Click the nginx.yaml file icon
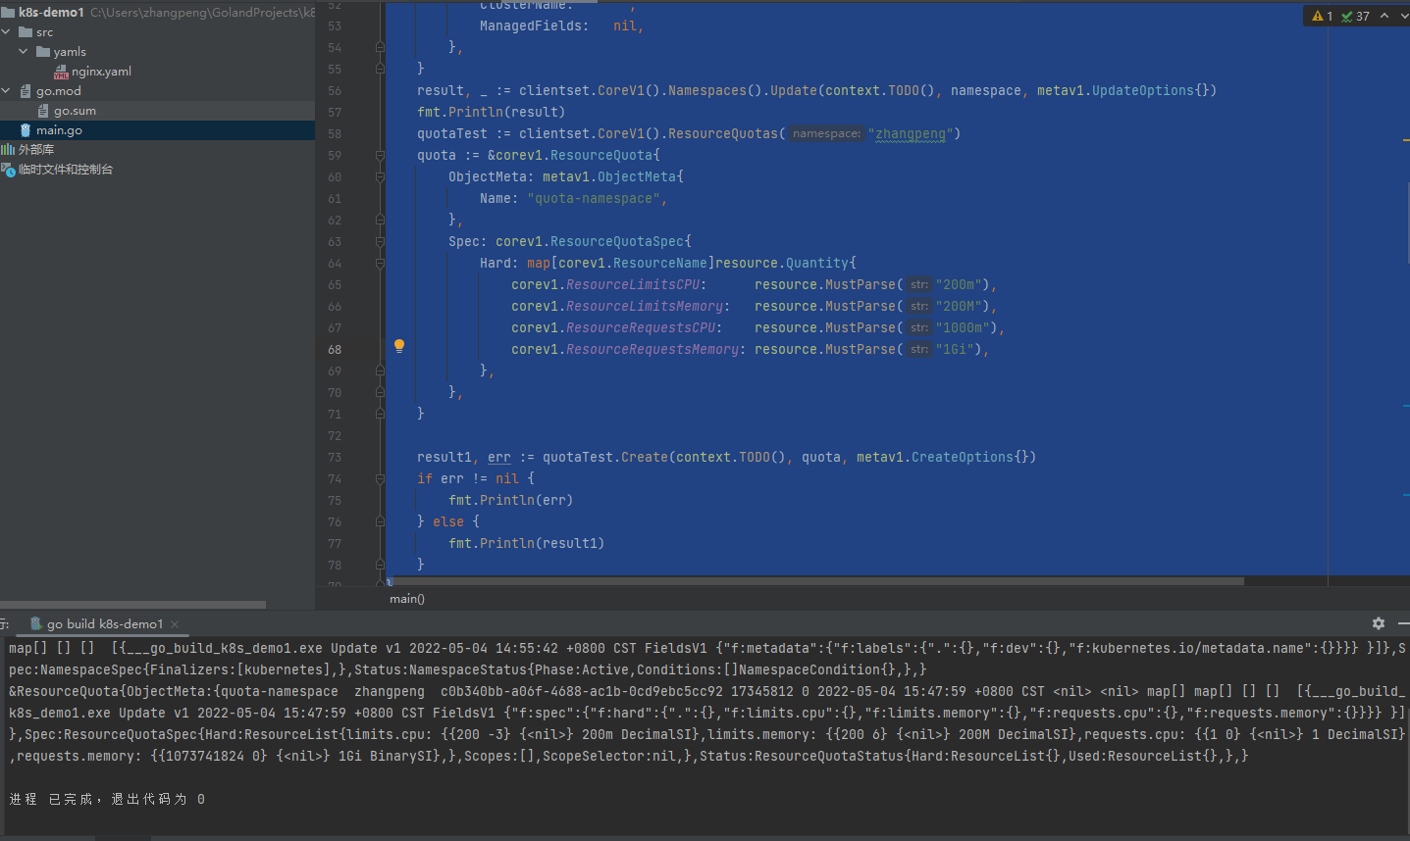 point(61,72)
